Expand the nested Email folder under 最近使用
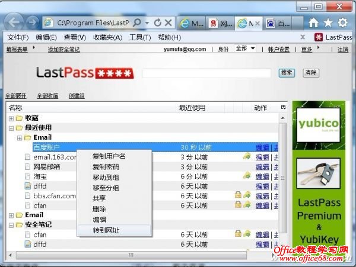The width and height of the screenshot is (356, 267). pos(20,138)
